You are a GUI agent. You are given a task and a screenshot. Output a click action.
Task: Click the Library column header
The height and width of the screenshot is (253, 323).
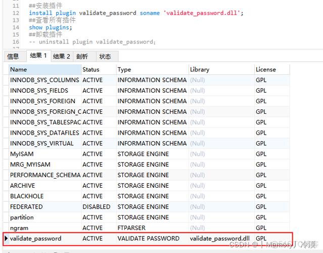click(x=221, y=69)
